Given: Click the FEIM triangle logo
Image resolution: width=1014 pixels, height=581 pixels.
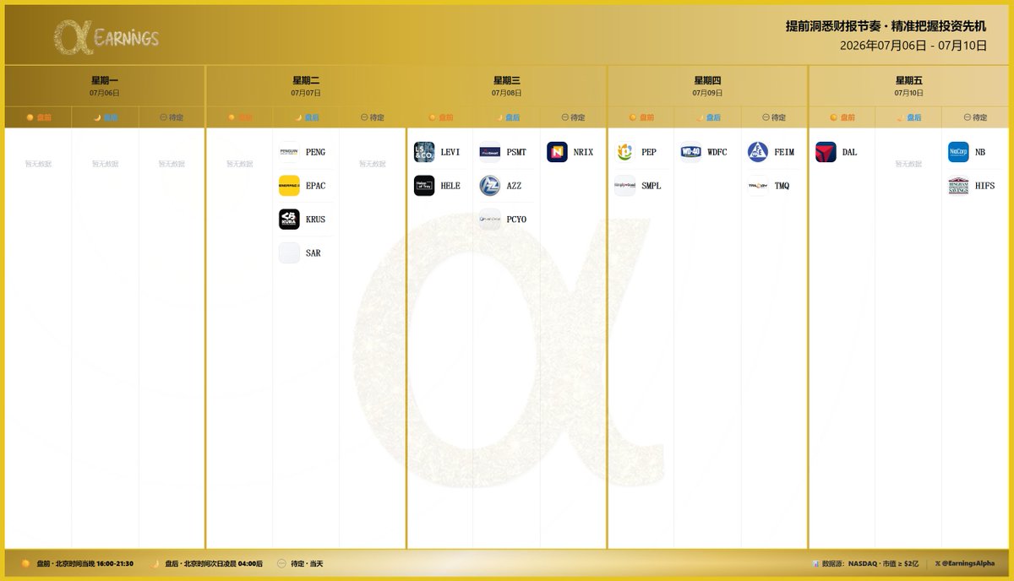Looking at the screenshot, I should [x=758, y=152].
